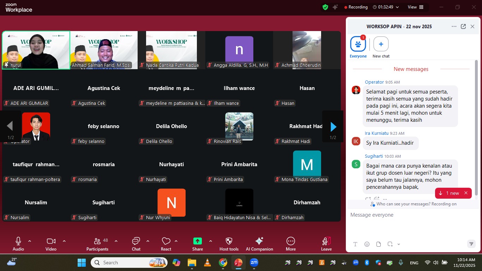Open Host tools shield icon
Viewport: 482px width, 271px height.
pos(229,241)
